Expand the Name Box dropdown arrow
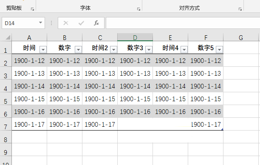This screenshot has height=165, width=260. (40, 23)
